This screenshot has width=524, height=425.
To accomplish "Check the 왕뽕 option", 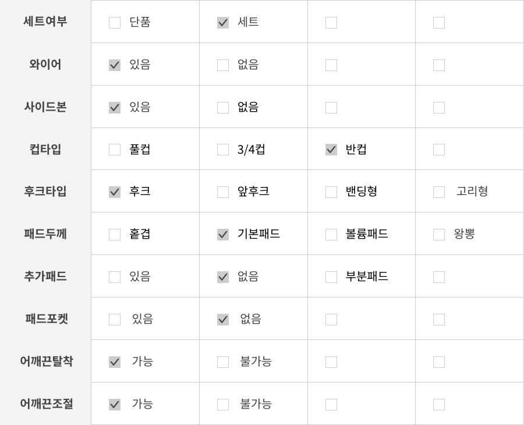I will click(439, 235).
